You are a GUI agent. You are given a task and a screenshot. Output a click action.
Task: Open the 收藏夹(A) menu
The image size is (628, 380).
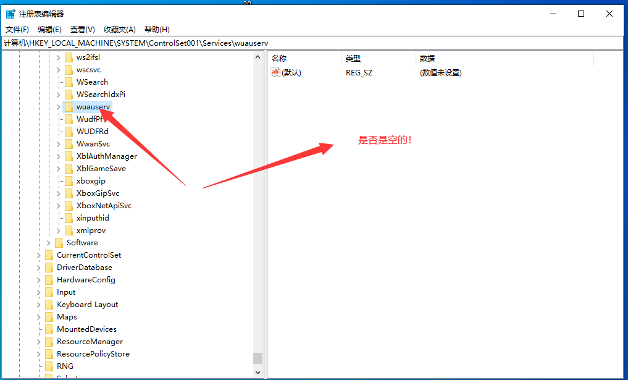pos(120,30)
